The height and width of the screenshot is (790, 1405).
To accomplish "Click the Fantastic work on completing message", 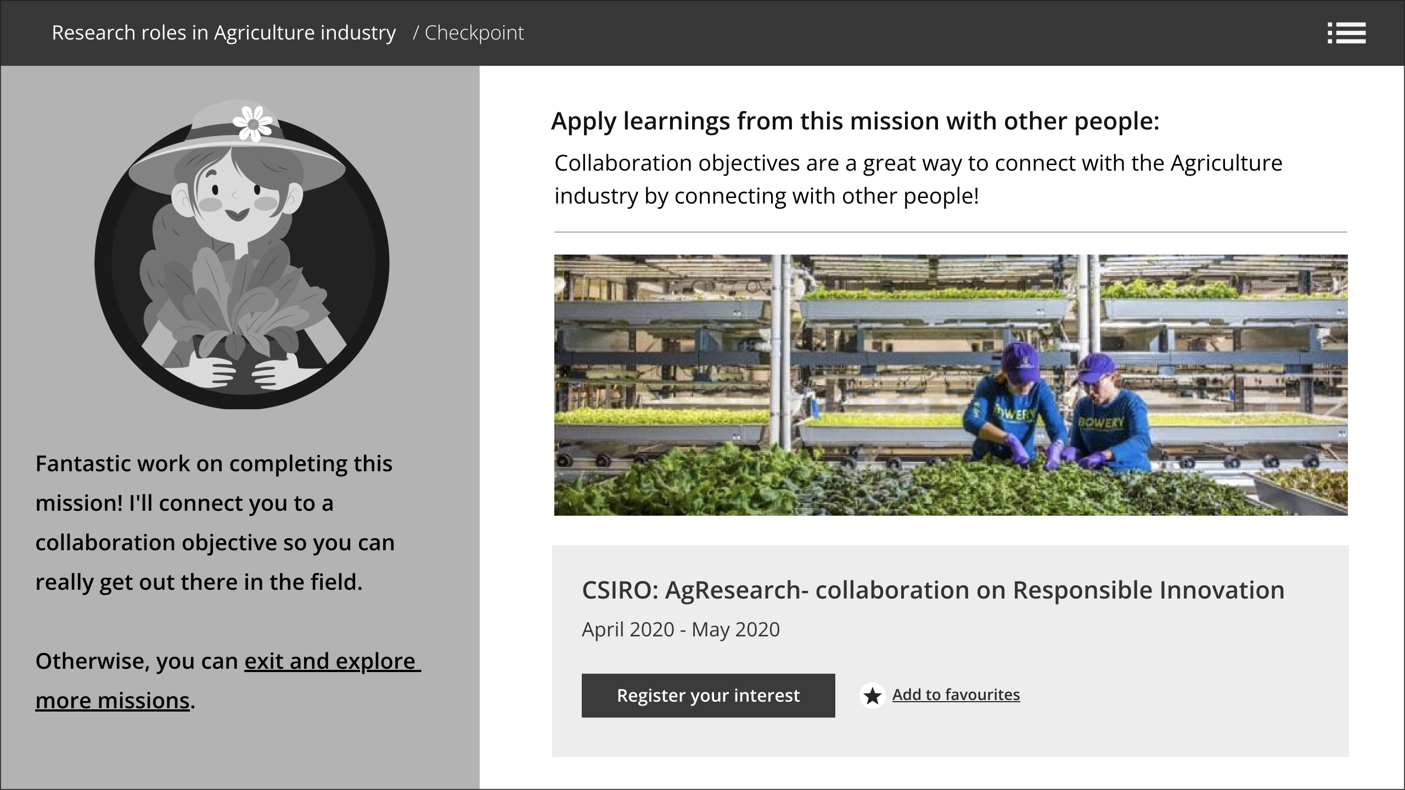I will point(215,522).
